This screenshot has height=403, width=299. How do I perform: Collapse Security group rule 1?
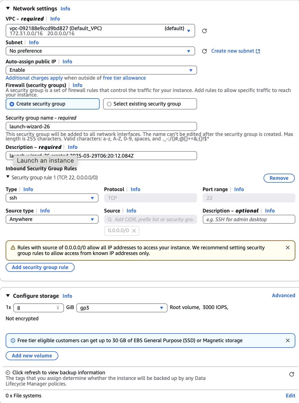[x=8, y=177]
